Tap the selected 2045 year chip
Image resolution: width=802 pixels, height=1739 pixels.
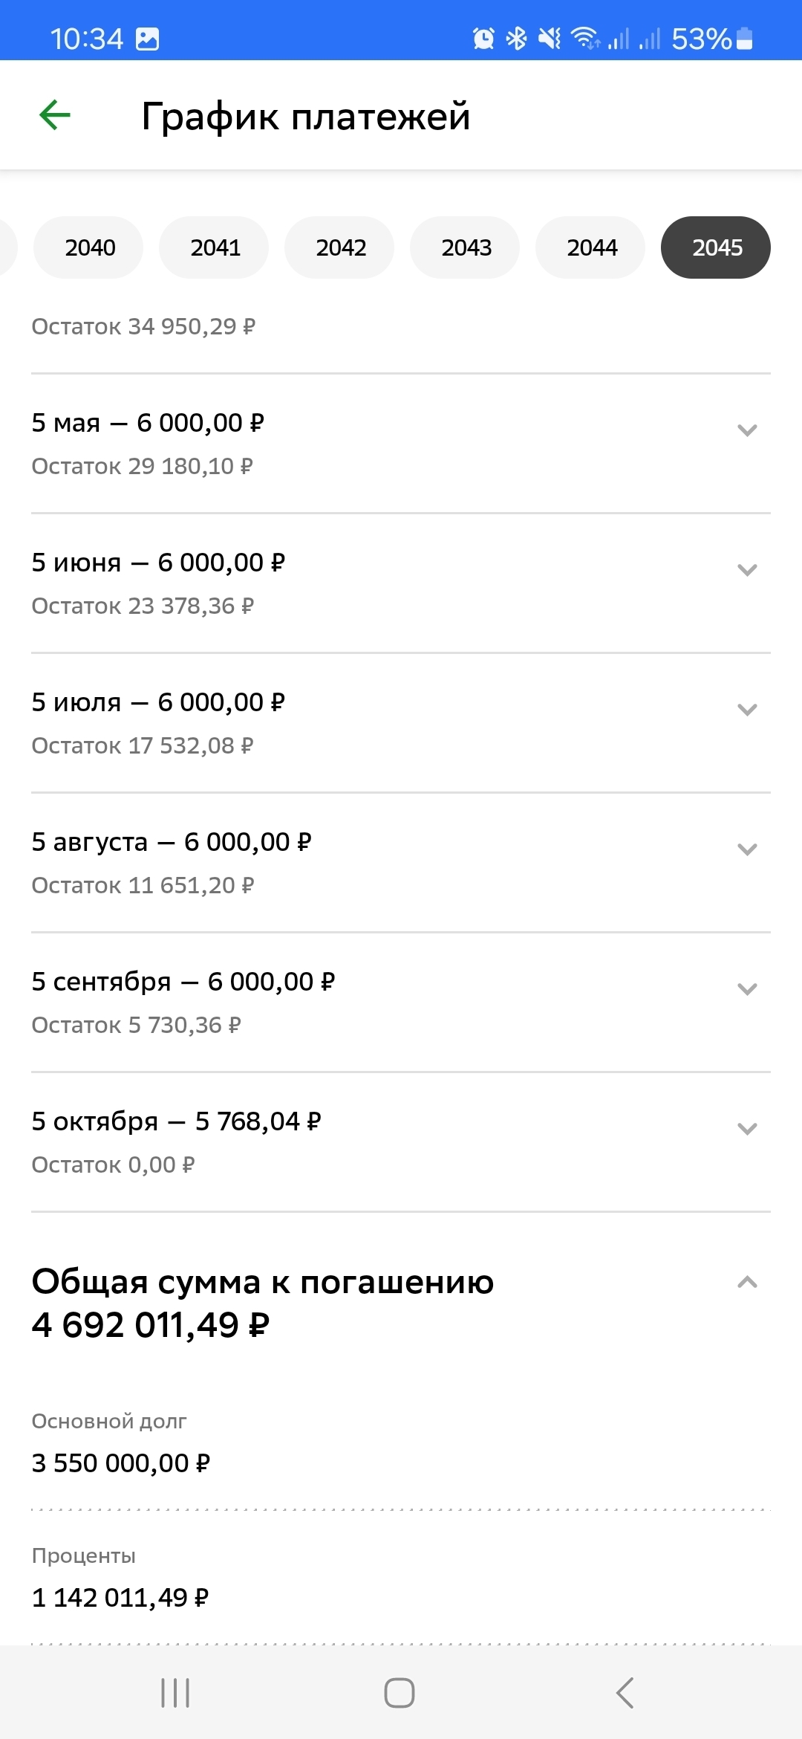coord(717,247)
